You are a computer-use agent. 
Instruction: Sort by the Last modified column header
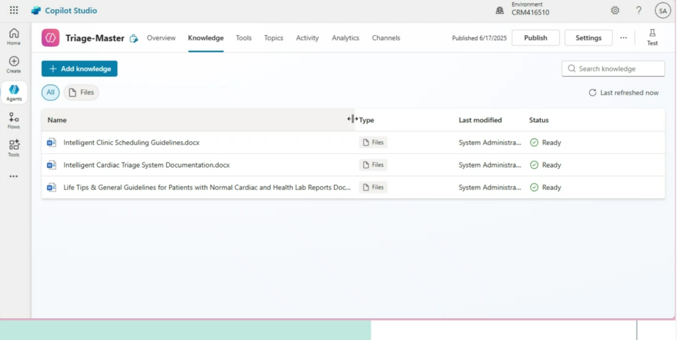point(480,120)
